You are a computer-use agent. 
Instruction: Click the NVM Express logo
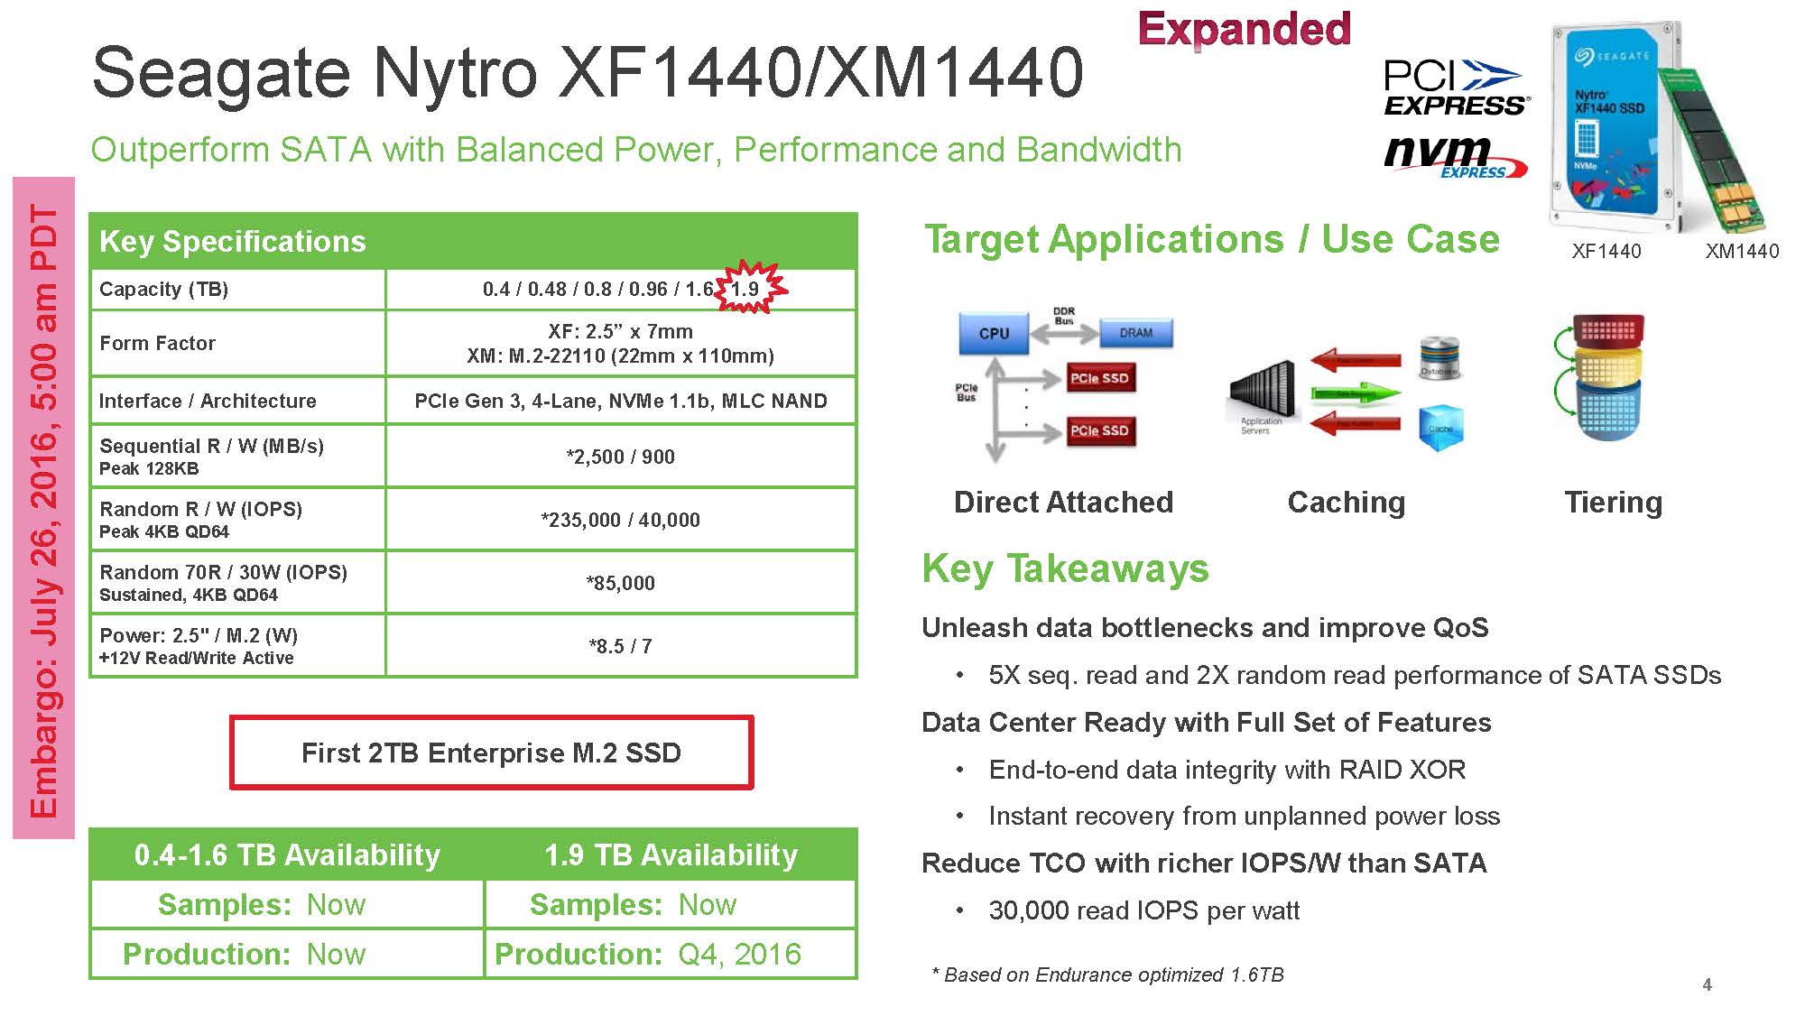1455,157
